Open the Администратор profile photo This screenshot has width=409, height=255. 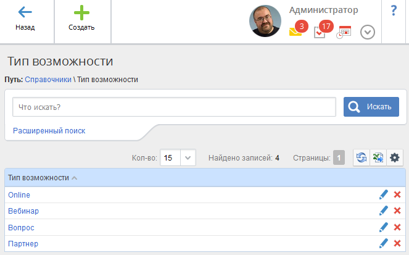point(265,21)
